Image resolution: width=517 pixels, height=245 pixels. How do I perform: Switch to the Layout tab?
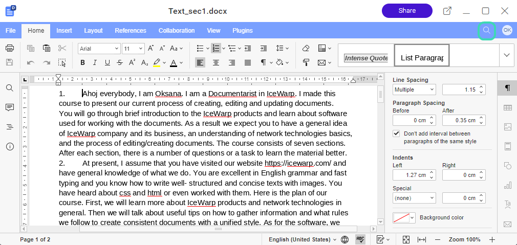point(93,31)
